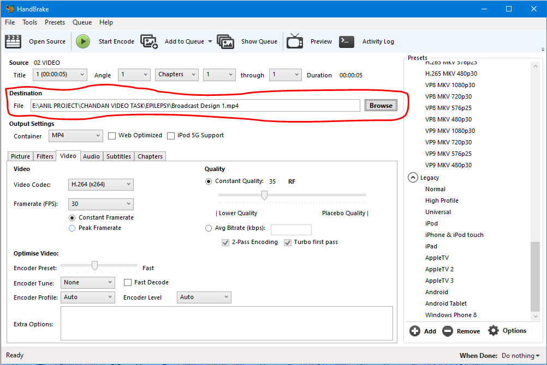The image size is (547, 365).
Task: Click the Encoder Preset slider handle
Action: (x=94, y=266)
